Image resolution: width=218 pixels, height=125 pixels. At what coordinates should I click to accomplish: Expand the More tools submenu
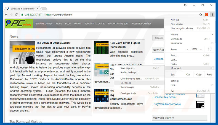coord(190,68)
